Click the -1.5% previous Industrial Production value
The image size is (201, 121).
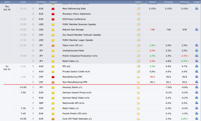click(184, 56)
